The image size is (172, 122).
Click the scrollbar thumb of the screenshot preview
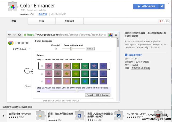pos(118,43)
